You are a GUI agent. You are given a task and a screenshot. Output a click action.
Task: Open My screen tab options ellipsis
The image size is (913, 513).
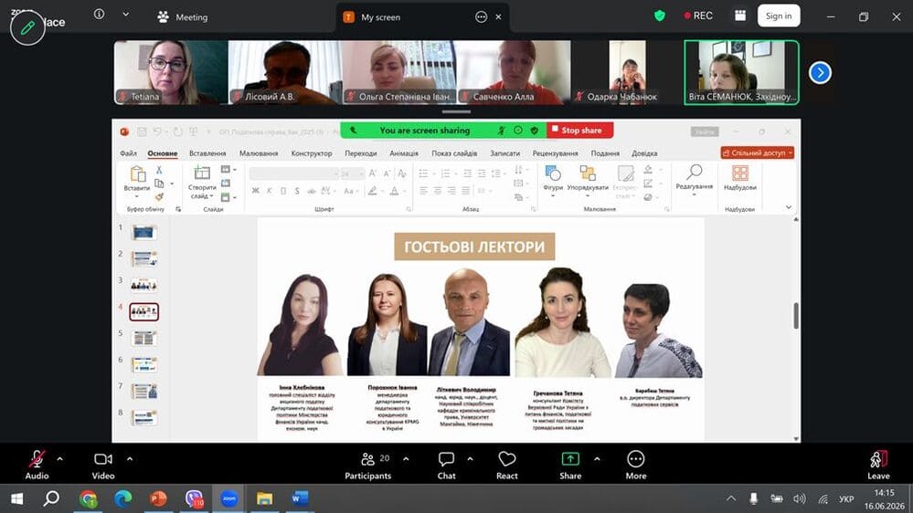481,16
